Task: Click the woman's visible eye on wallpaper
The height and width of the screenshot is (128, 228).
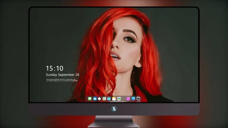Action: 129,39
